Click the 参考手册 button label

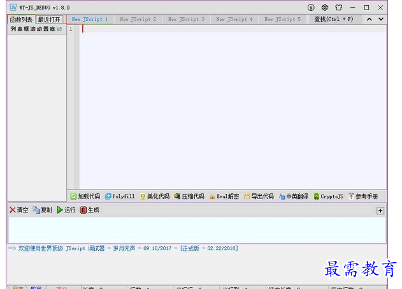point(366,196)
